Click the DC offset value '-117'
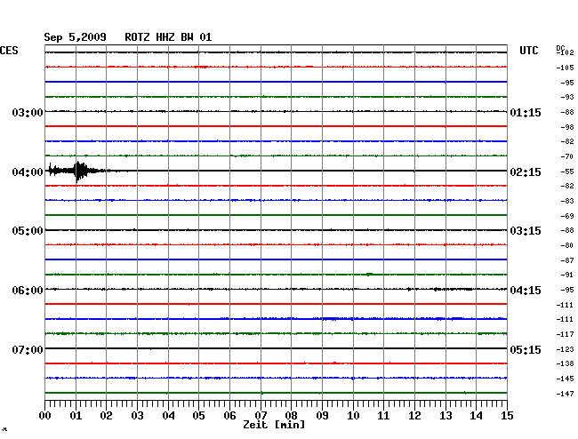 565,334
